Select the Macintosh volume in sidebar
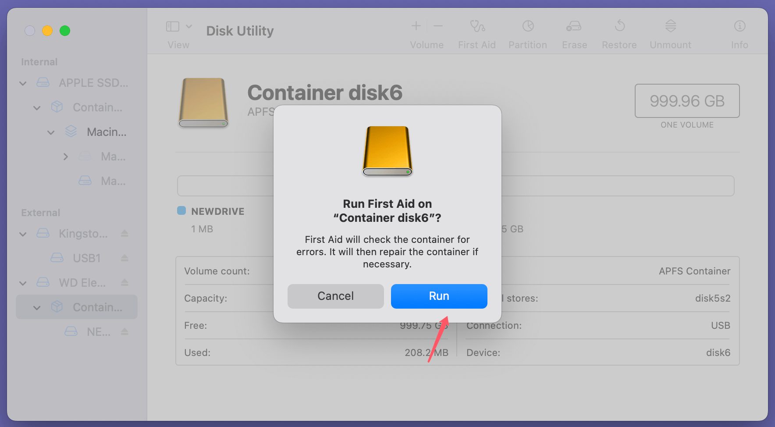The width and height of the screenshot is (775, 427). point(107,132)
